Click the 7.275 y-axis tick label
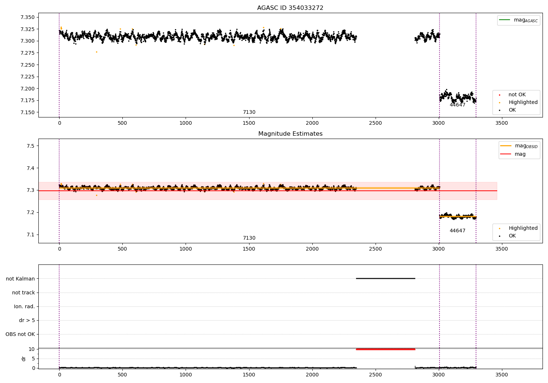 point(27,53)
